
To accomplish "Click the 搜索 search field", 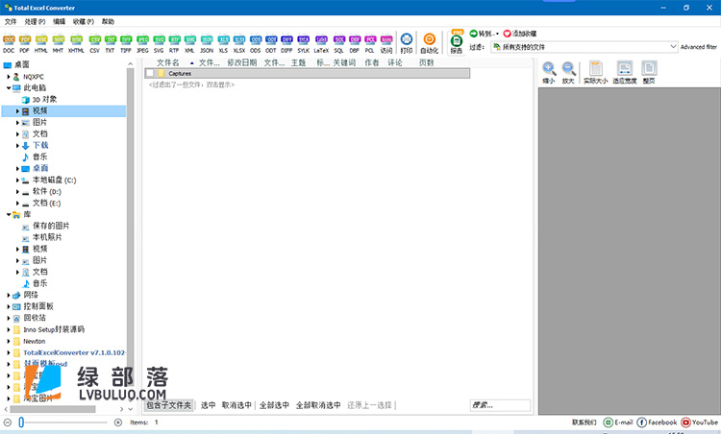I will pyautogui.click(x=500, y=405).
